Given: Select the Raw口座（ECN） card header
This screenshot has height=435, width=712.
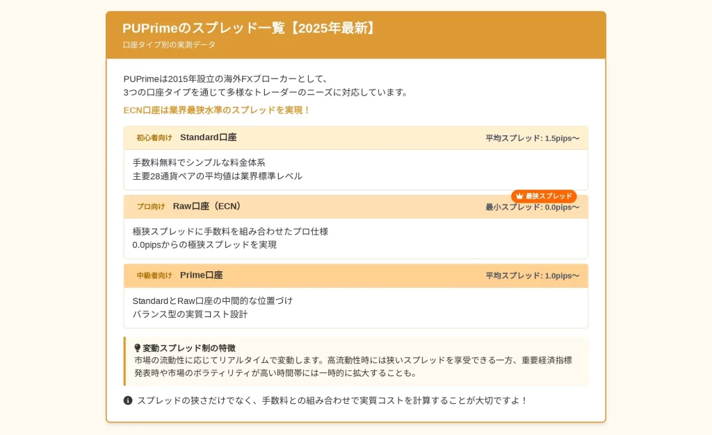Looking at the screenshot, I should 356,207.
